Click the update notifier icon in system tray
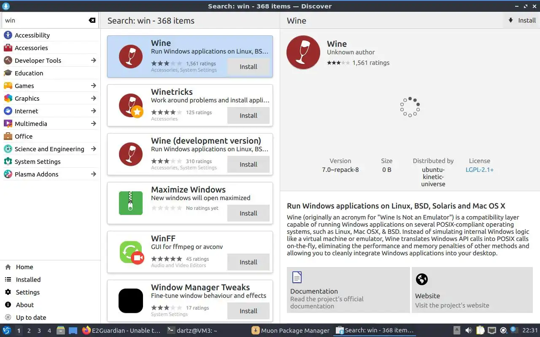 tap(503, 330)
